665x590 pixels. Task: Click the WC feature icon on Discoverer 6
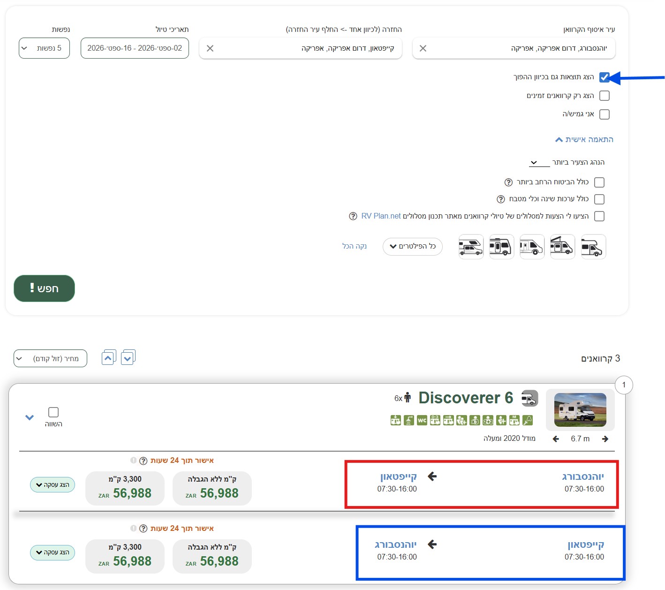422,420
